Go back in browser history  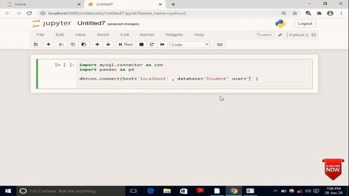pos(8,13)
